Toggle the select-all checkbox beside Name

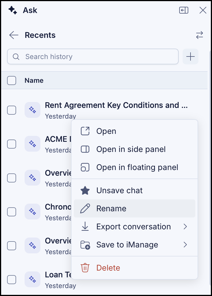[12, 80]
